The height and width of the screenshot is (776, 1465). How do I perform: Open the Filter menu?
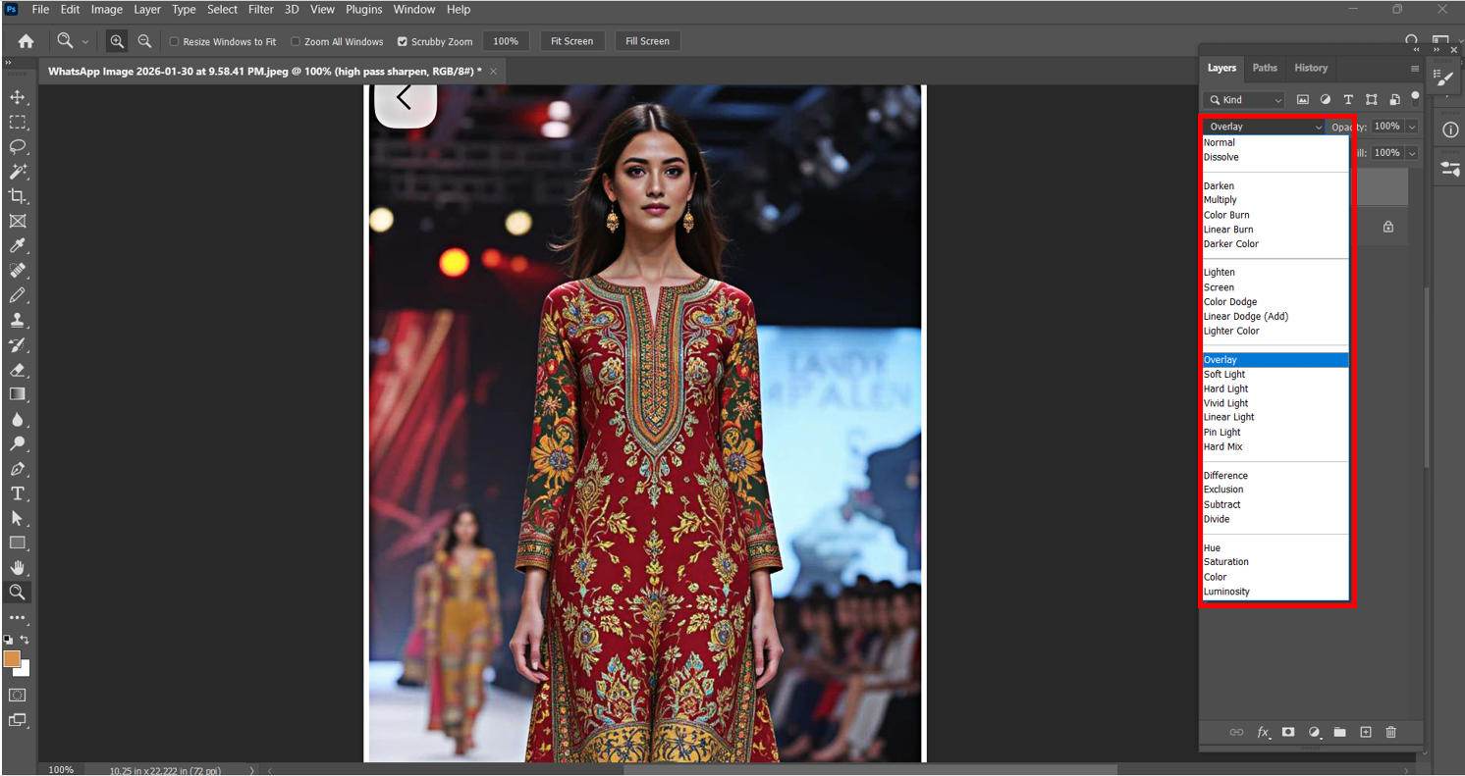tap(261, 10)
